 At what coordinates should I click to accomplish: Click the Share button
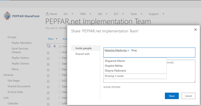pyautogui.click(x=172, y=96)
